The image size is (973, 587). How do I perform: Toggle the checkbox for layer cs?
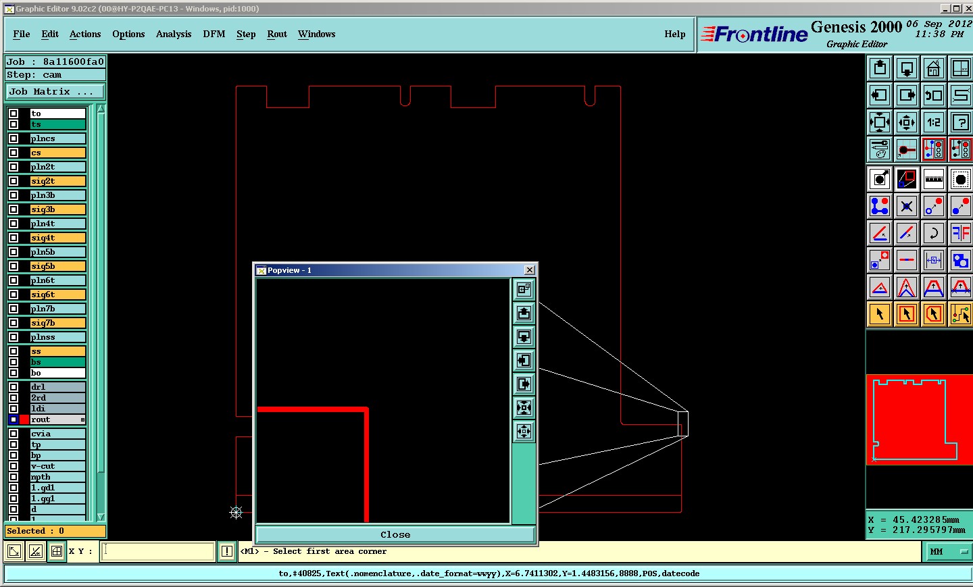(x=14, y=153)
